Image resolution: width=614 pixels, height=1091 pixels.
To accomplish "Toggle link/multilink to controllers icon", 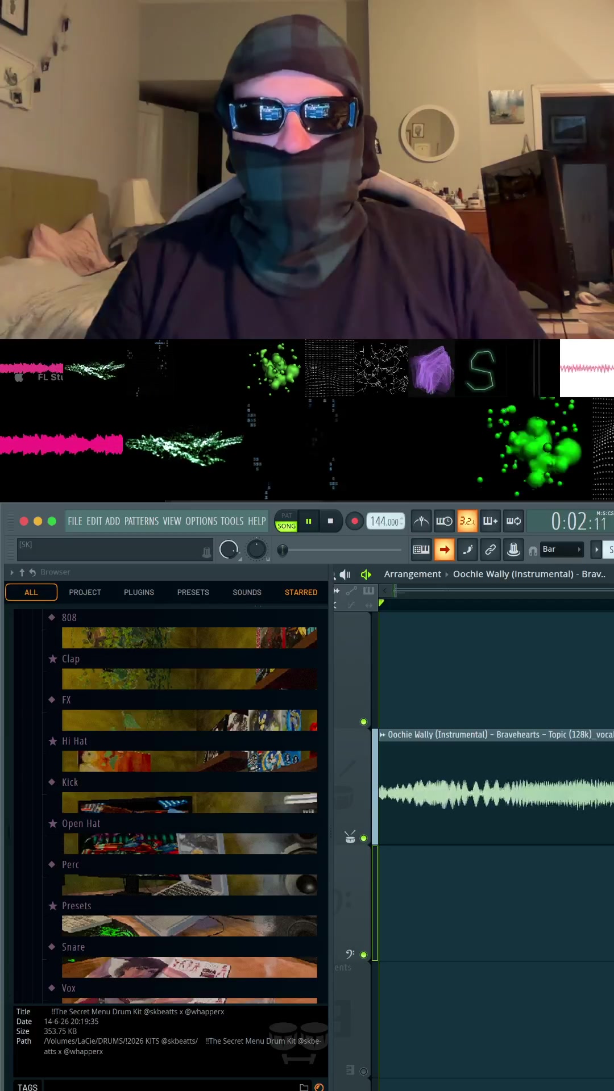I will click(x=490, y=549).
